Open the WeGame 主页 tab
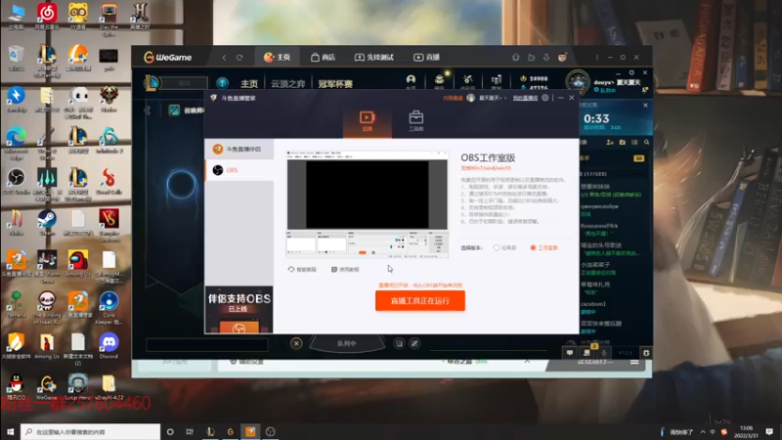Screen dimensions: 782x440 tap(277, 58)
